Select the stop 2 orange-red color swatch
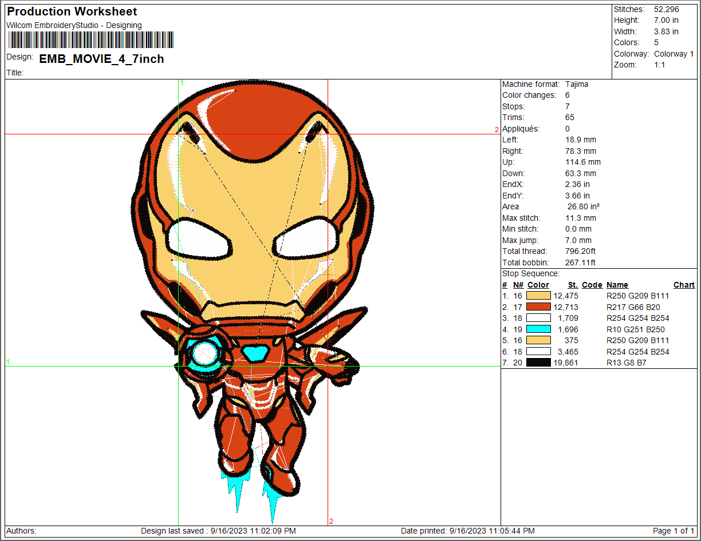Screen dimensions: 701x541 (x=538, y=307)
